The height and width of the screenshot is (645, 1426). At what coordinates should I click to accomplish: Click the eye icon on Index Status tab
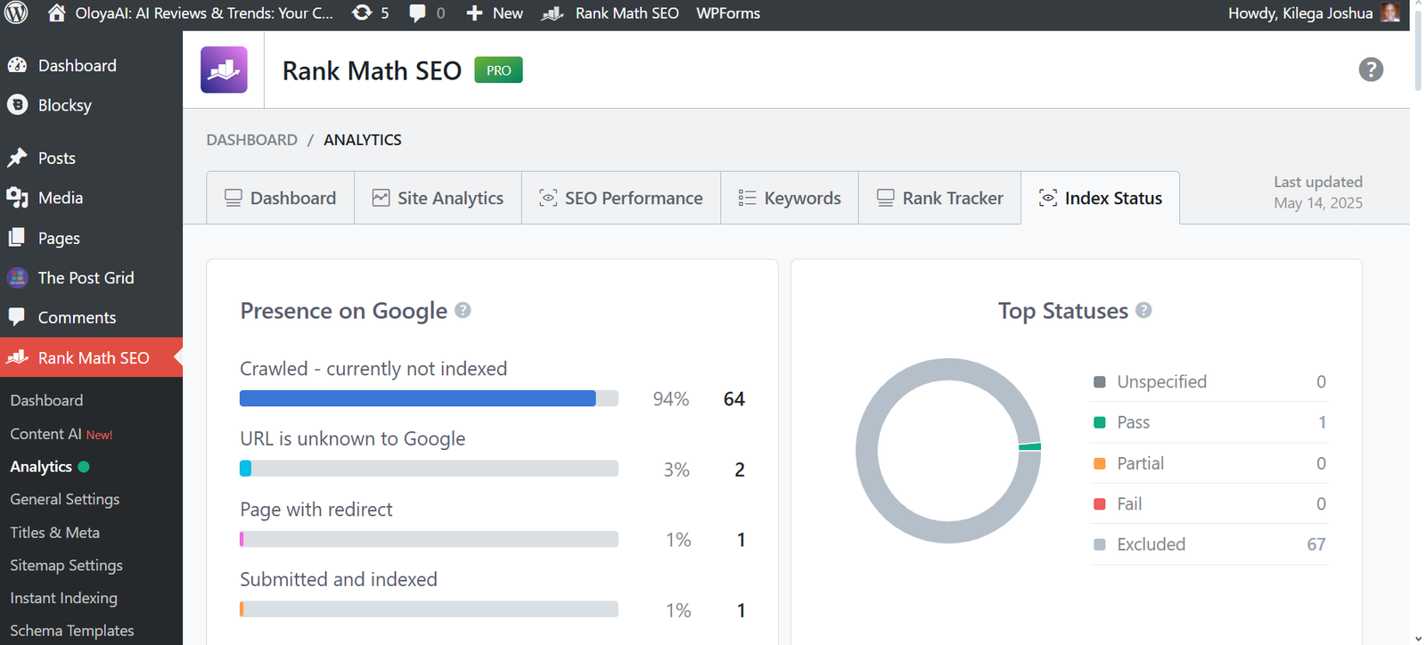point(1048,198)
